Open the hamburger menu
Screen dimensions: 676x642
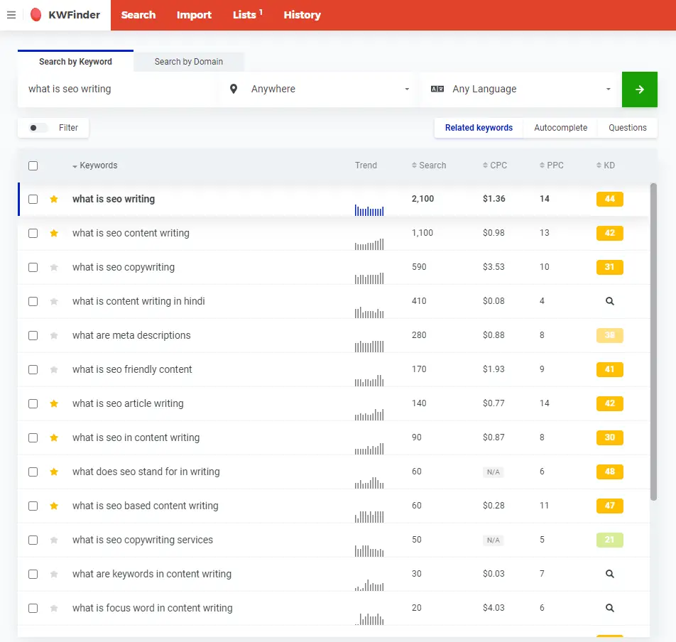point(11,15)
